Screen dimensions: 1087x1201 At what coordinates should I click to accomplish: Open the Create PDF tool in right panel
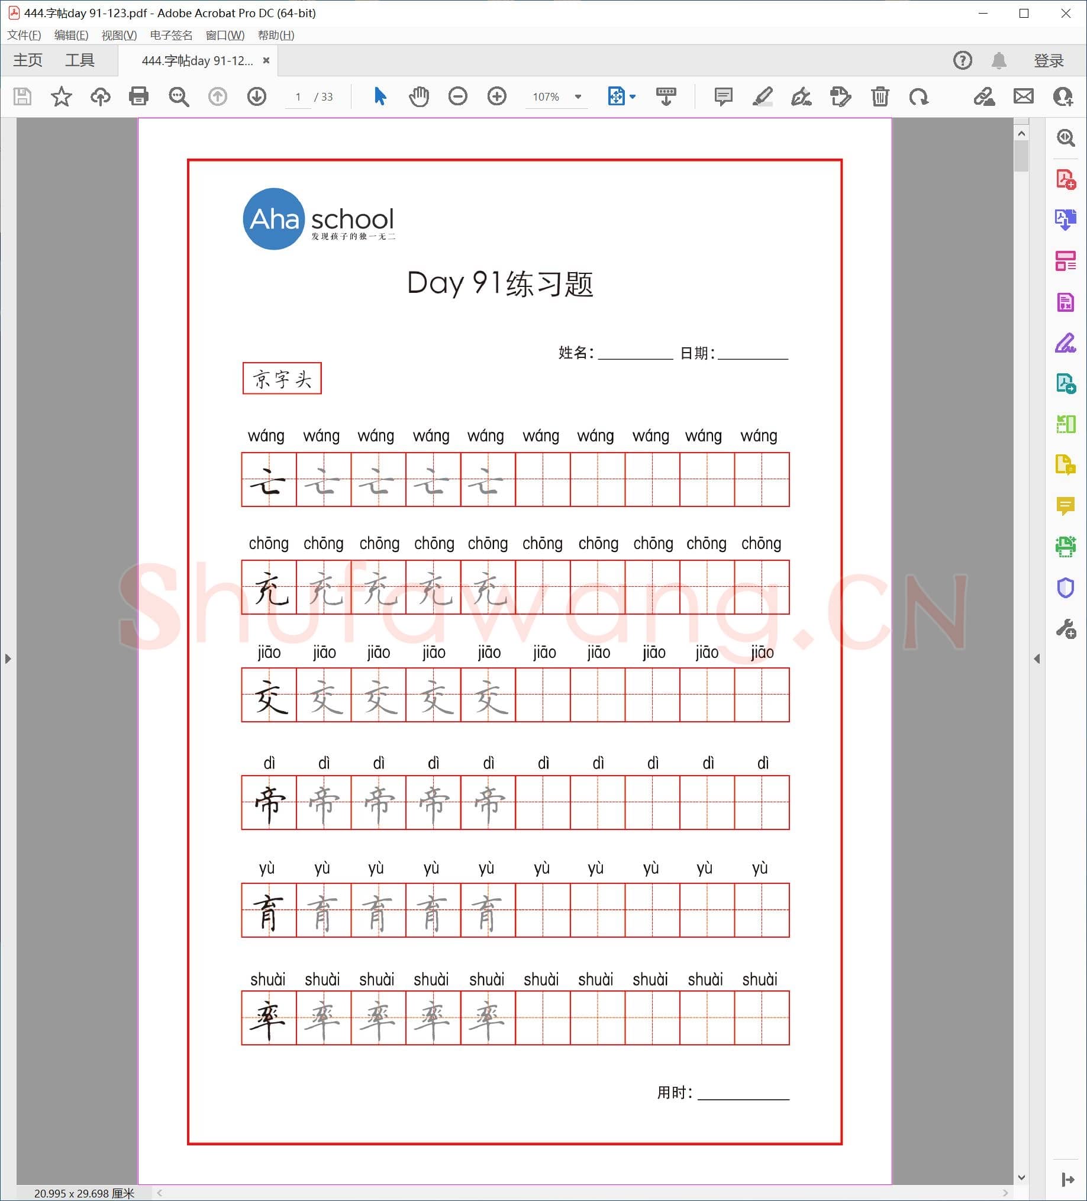tap(1066, 179)
